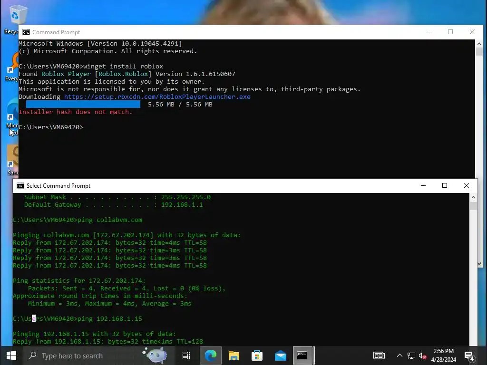The image size is (487, 365).
Task: Minimize the Select Command Prompt window
Action: click(x=423, y=186)
